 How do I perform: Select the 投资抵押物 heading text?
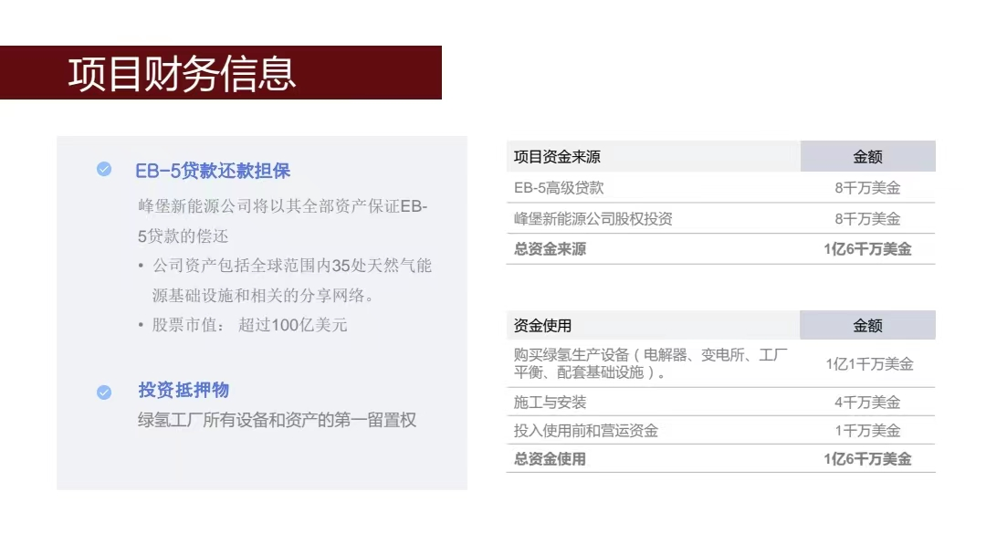coord(184,391)
